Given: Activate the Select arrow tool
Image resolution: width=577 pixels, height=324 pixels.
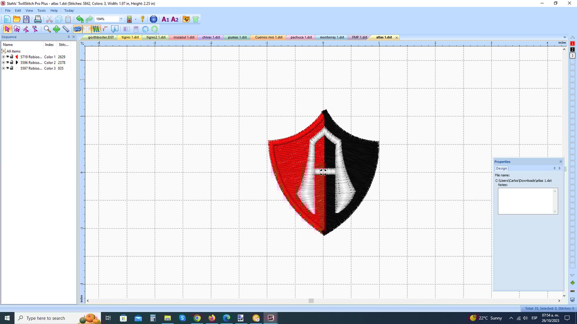Looking at the screenshot, I should [x=7, y=29].
